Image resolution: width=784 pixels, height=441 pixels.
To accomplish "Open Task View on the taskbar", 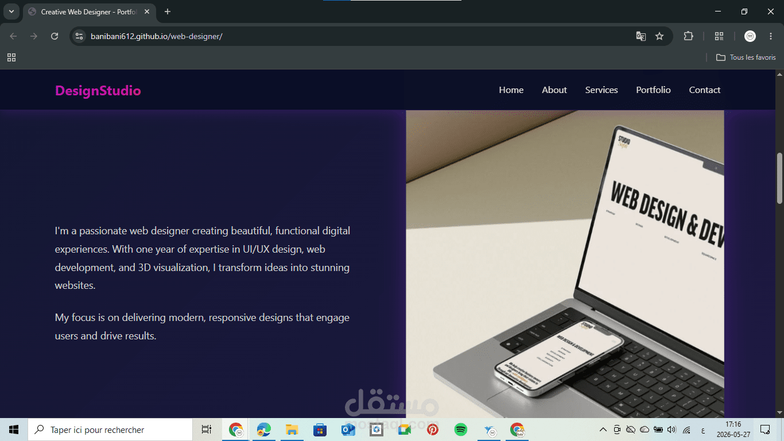I will click(x=207, y=430).
